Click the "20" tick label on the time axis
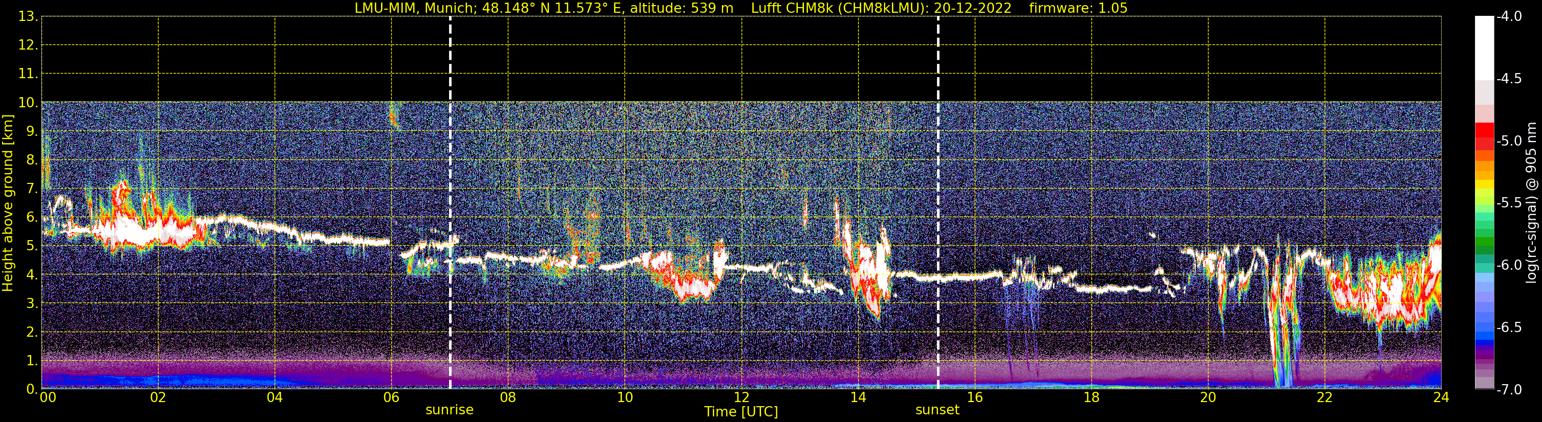Screen dimensions: 1542x422 click(x=1208, y=397)
